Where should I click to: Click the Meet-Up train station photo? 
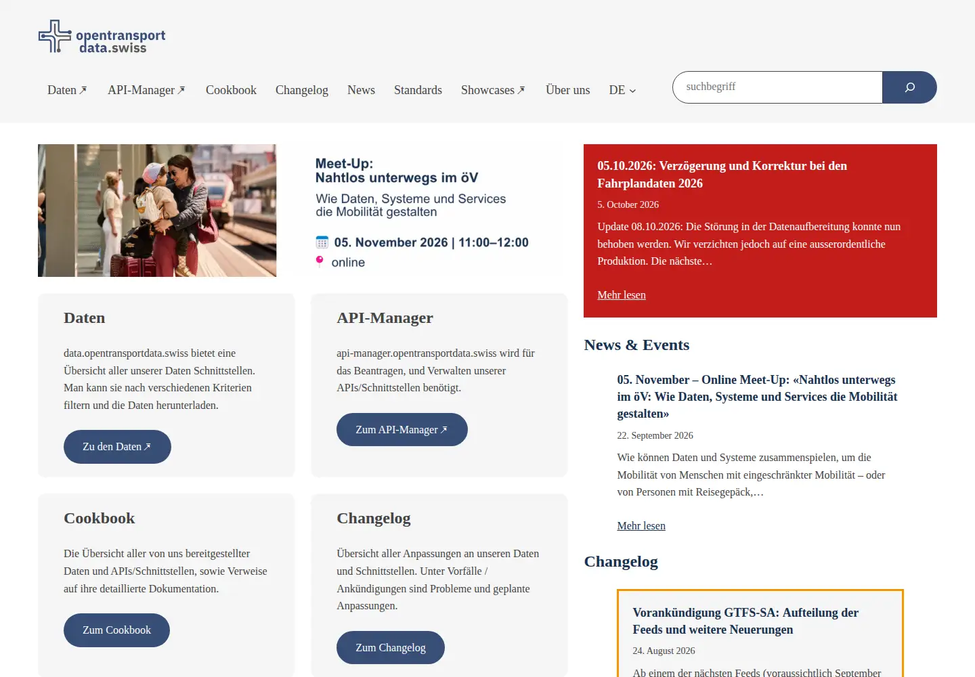pyautogui.click(x=157, y=211)
